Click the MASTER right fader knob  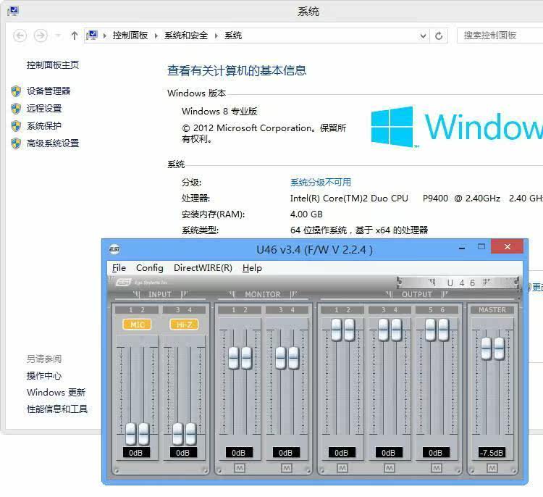499,348
